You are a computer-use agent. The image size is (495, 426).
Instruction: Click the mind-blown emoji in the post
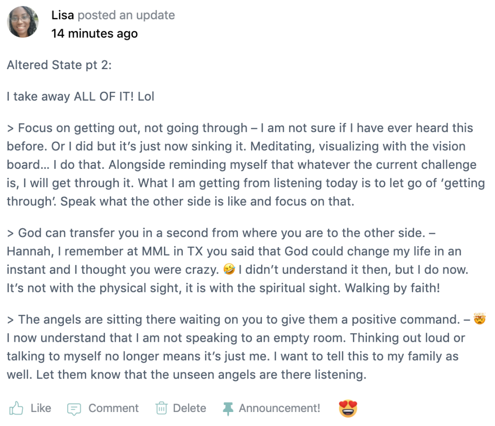coord(480,319)
